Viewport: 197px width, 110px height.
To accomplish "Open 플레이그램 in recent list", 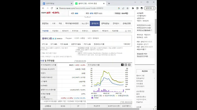I will point(140,76).
